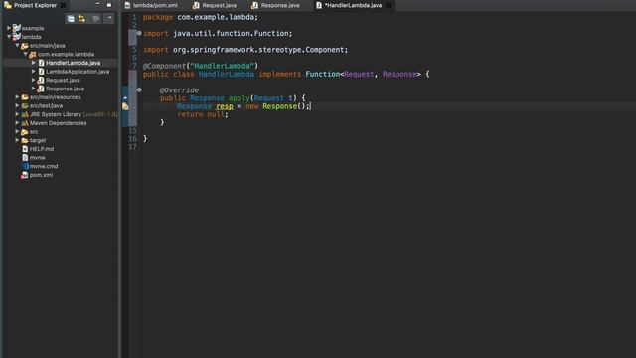
Task: Click the apply method name
Action: (238, 98)
